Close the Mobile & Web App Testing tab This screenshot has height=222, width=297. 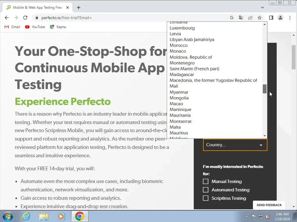click(x=68, y=8)
